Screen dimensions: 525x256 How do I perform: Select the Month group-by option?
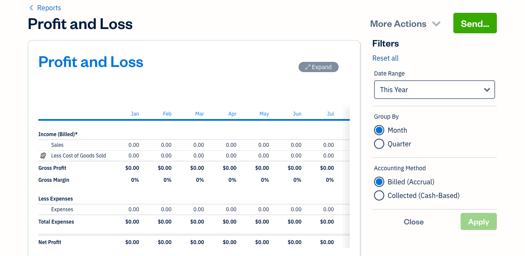(379, 130)
